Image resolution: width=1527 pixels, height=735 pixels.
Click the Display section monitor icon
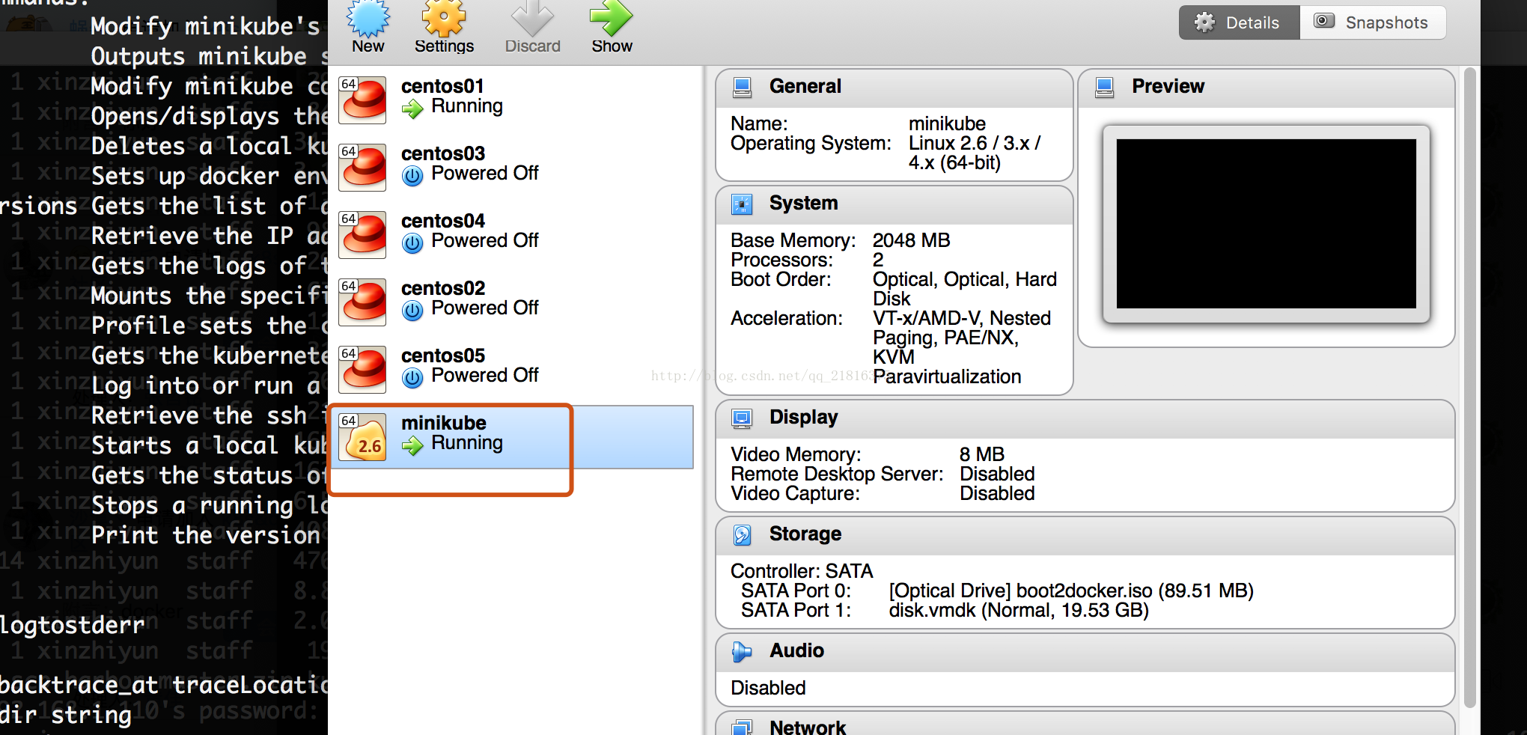[742, 418]
